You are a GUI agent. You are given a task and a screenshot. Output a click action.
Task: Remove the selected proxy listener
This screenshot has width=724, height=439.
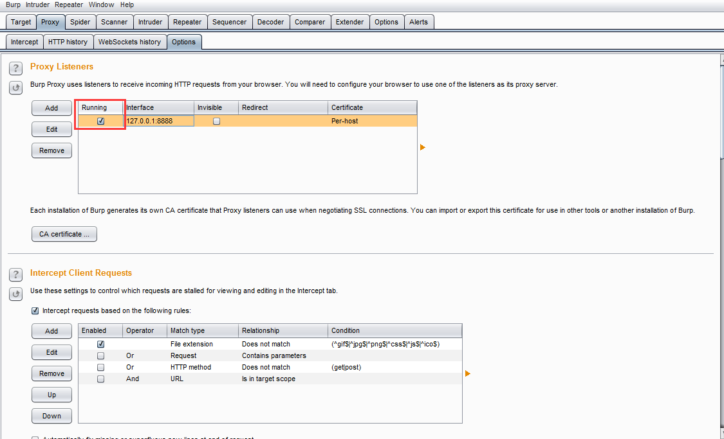pyautogui.click(x=51, y=151)
